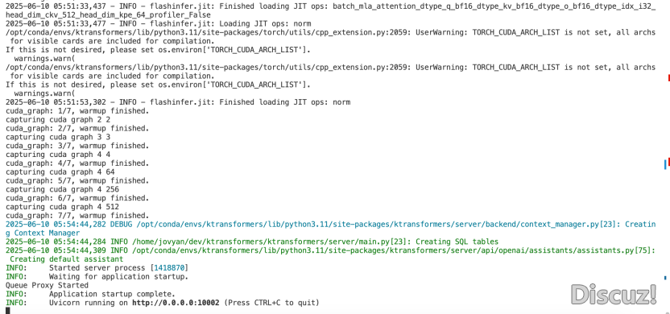Click '(Press CTRL+C to quit)' text
The height and width of the screenshot is (314, 670).
tap(271, 303)
